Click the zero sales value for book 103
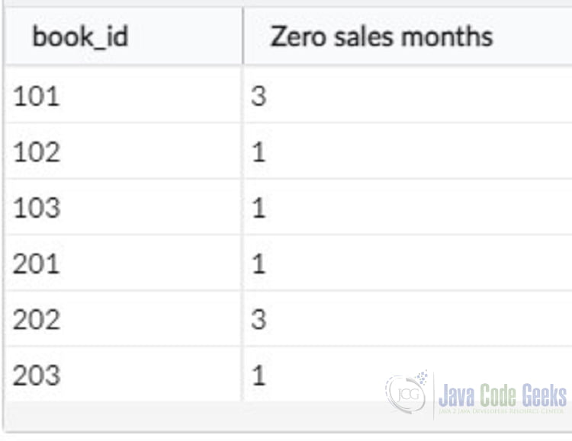572x441 pixels. [259, 208]
